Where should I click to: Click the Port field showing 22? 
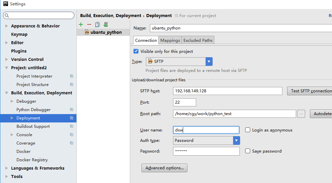tap(184, 102)
